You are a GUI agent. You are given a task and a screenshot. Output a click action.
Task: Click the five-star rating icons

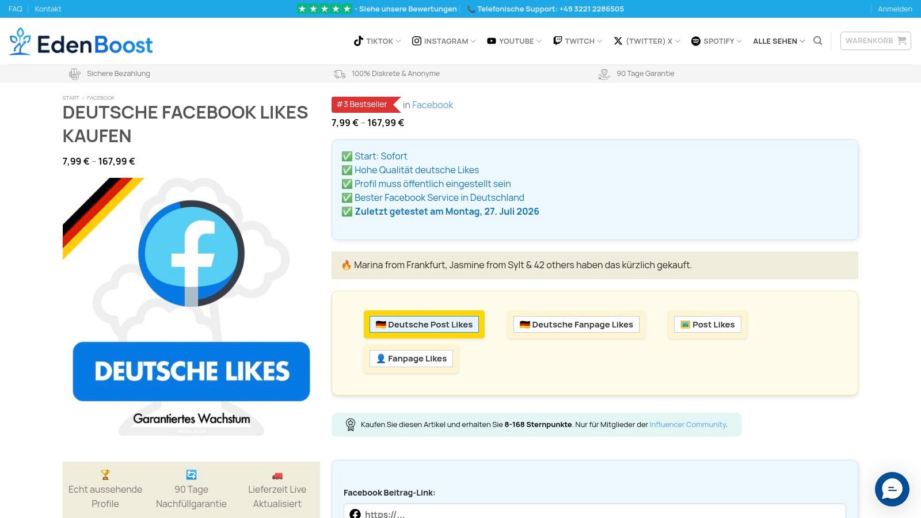pyautogui.click(x=325, y=9)
